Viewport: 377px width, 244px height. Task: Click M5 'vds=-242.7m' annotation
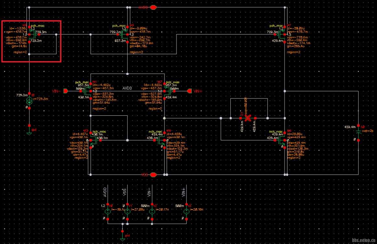tap(140, 37)
